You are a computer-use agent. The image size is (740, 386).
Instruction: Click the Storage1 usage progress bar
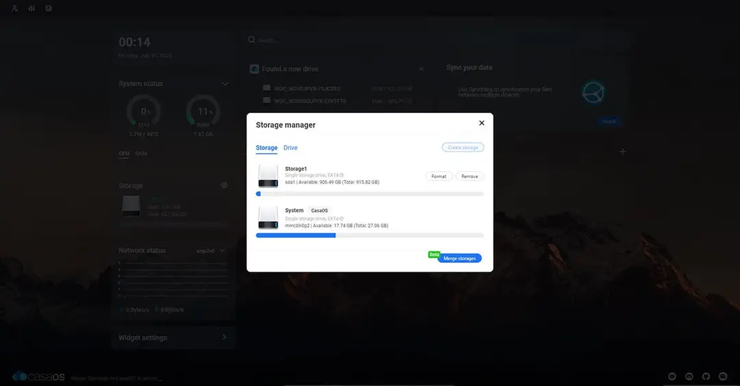pos(369,194)
